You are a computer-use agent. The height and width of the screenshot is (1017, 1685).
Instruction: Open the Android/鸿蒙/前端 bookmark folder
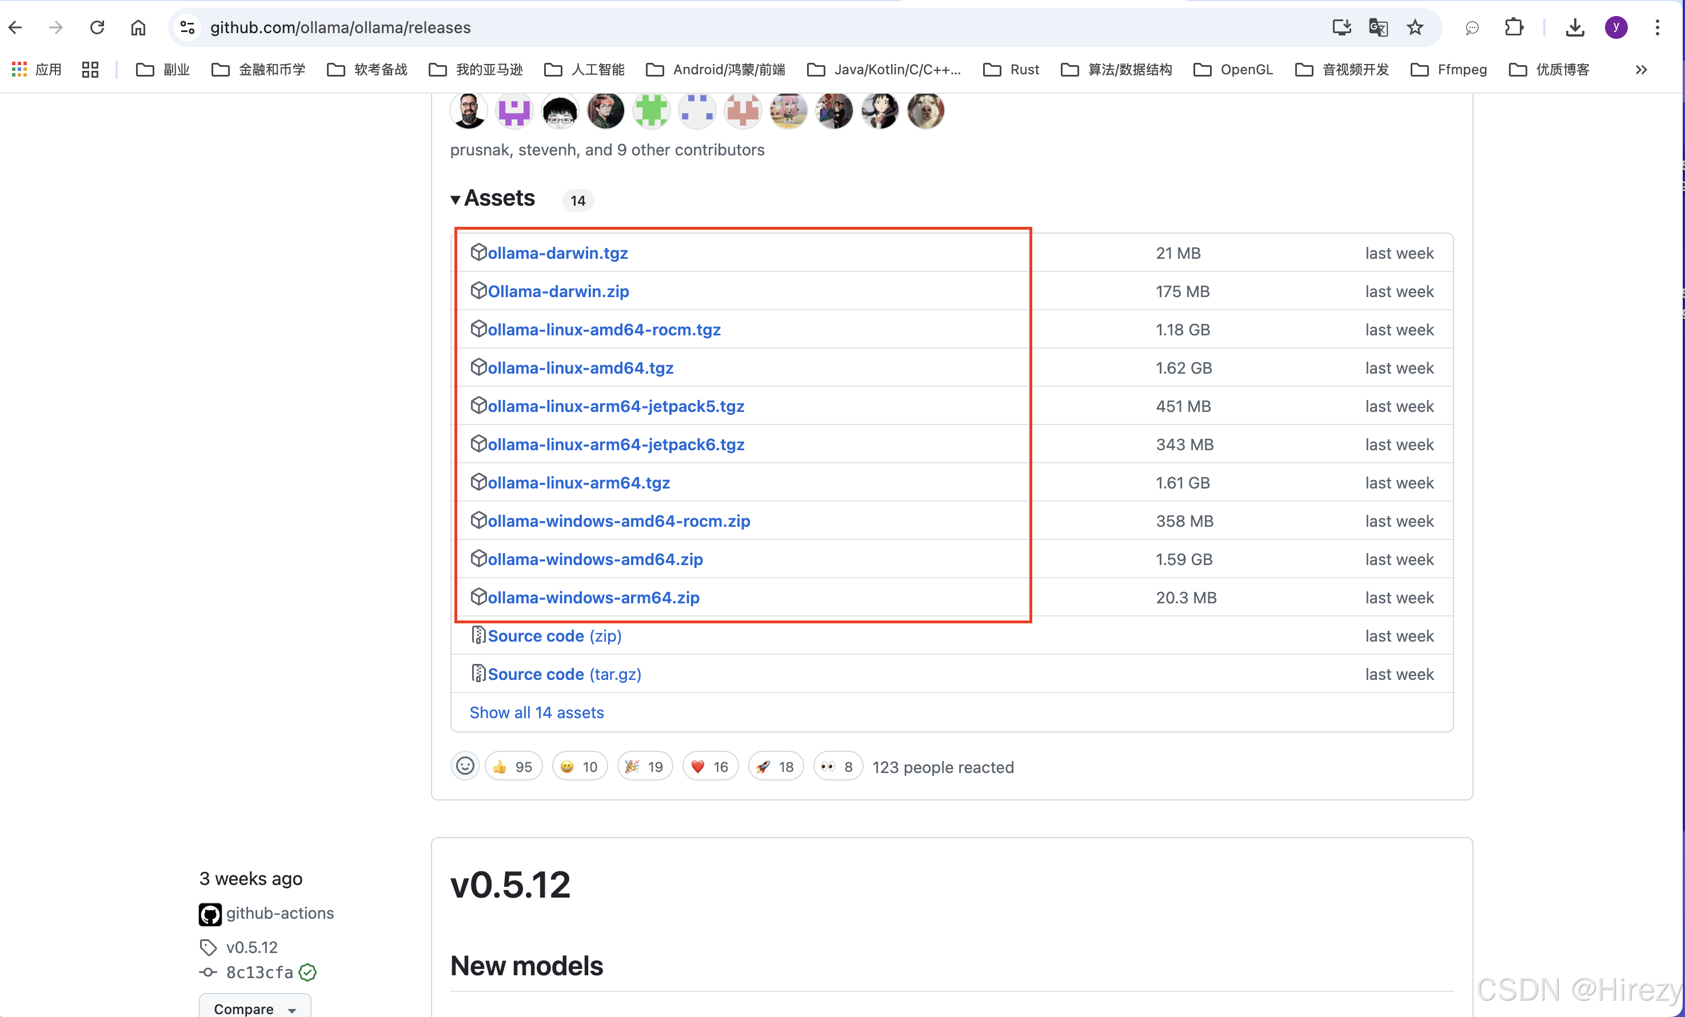(x=715, y=70)
